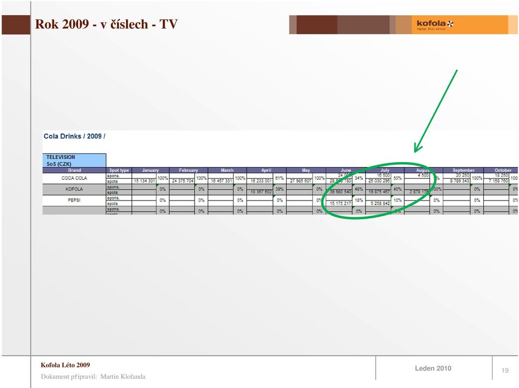The width and height of the screenshot is (519, 388).
Task: Select the 'March' column header
Action: (x=227, y=170)
